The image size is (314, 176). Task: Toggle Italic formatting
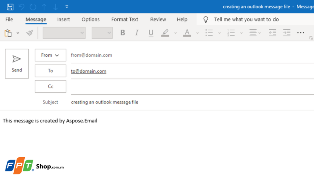(137, 33)
